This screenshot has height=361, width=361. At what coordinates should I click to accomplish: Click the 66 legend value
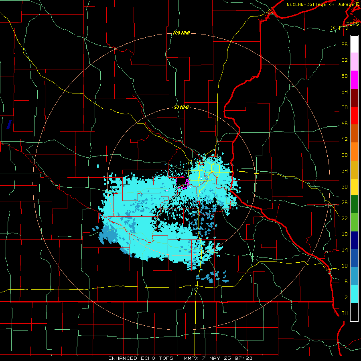(x=345, y=44)
